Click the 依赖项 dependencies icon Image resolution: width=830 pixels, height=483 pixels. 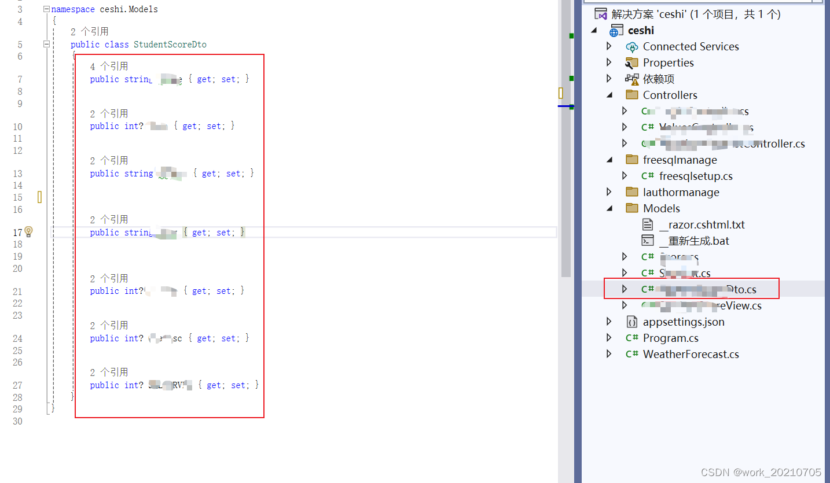[x=633, y=79]
